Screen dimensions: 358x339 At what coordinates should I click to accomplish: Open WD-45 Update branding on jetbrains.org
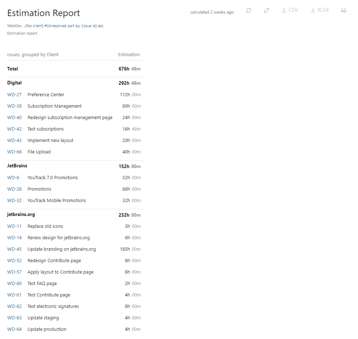(x=14, y=249)
